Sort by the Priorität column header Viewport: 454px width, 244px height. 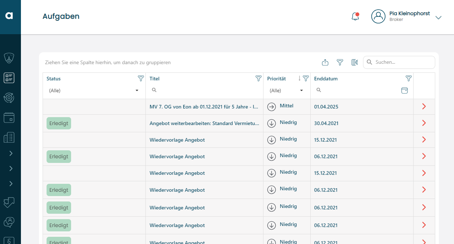(276, 79)
